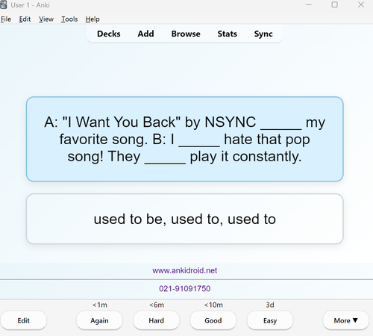Click the answer text 'used to be, used to, used to'

(185, 219)
